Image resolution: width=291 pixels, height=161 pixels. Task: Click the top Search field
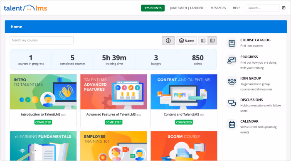click(x=263, y=8)
